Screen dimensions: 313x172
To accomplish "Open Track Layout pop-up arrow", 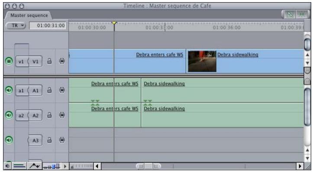I will tap(65, 166).
